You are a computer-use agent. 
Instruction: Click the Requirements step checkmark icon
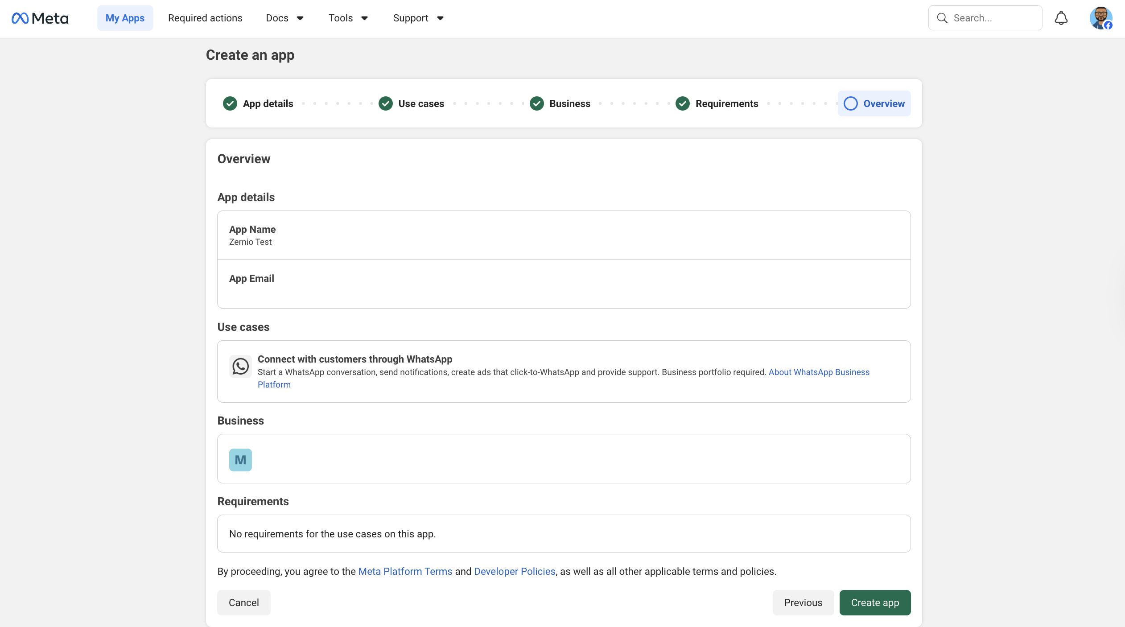[x=683, y=103]
